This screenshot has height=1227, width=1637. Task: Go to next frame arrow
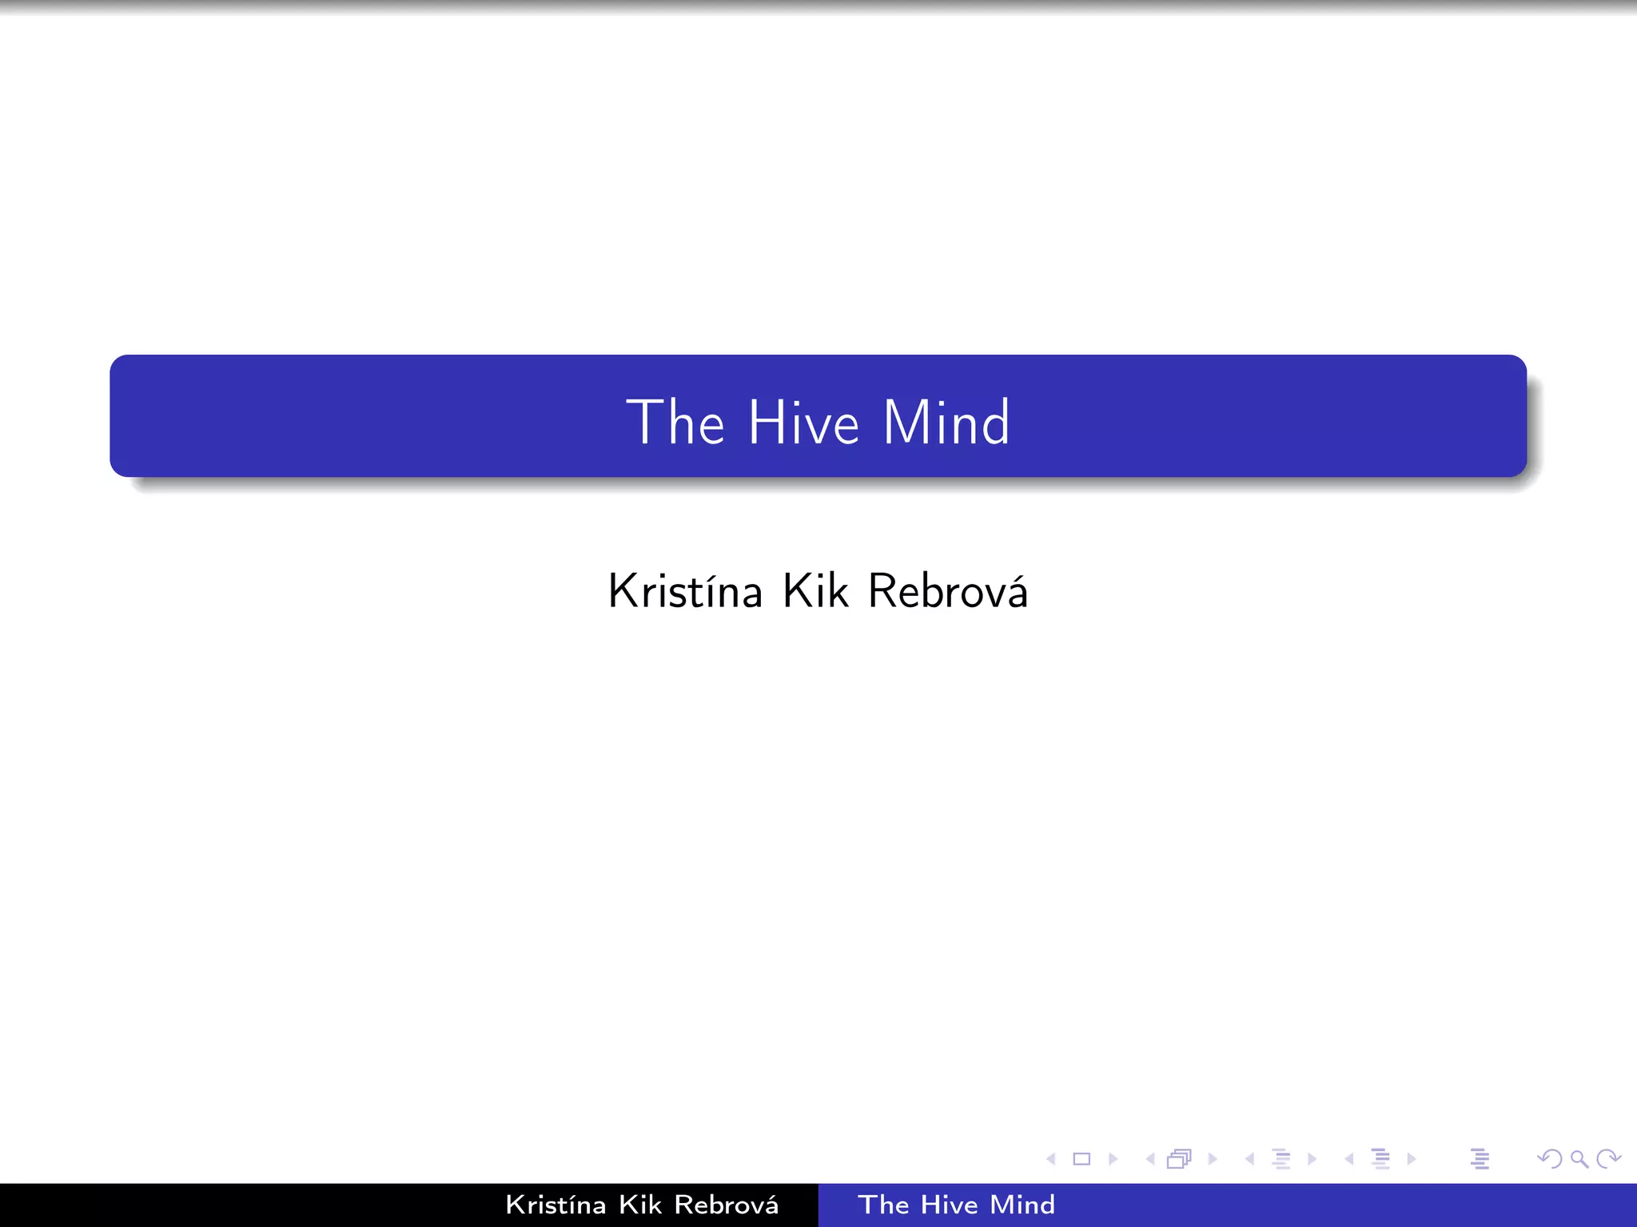(1213, 1159)
